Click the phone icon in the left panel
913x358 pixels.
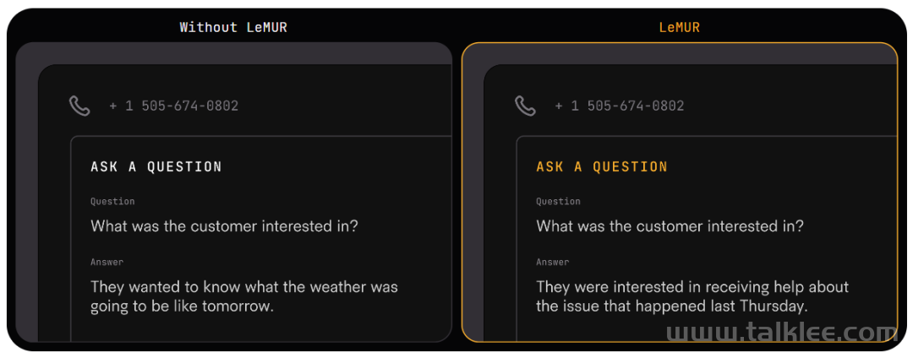coord(79,106)
